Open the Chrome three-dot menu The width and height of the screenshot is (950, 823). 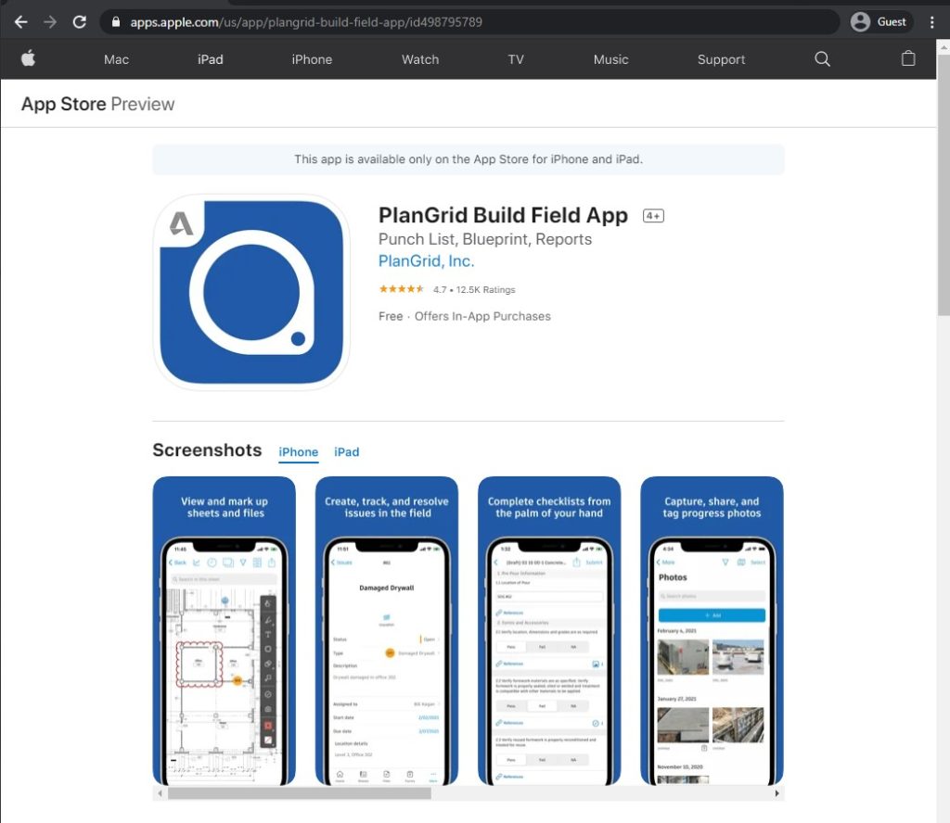932,20
